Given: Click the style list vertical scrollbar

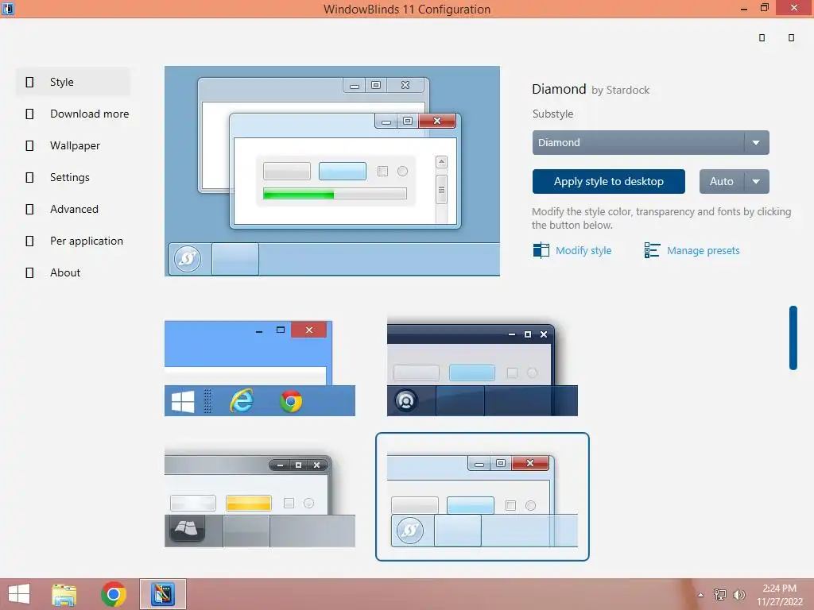Looking at the screenshot, I should [793, 338].
